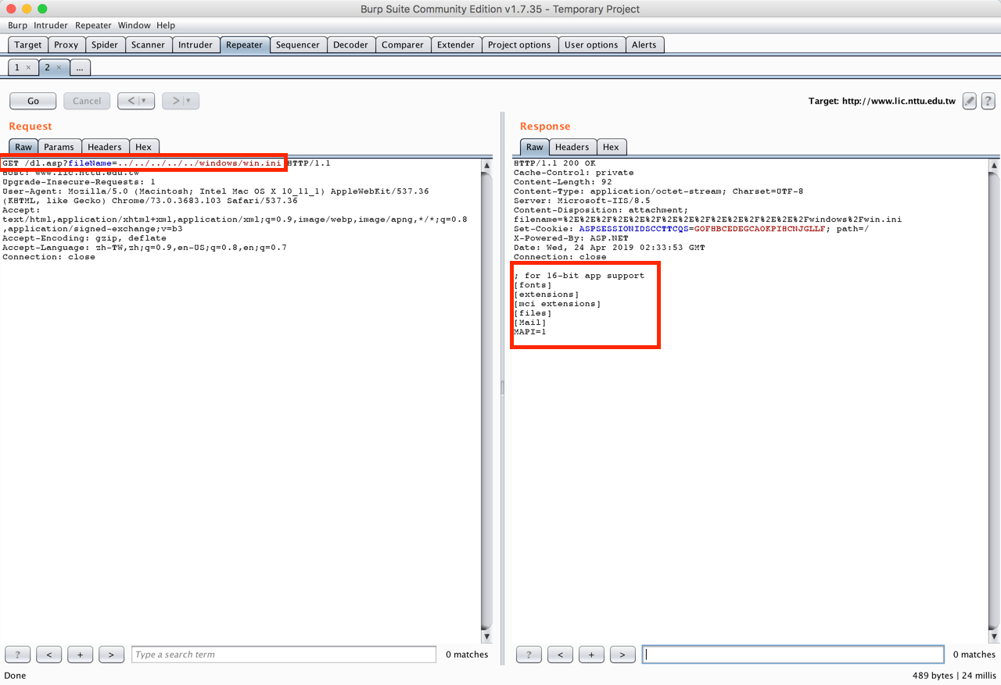
Task: Open the Window menu
Action: 135,25
